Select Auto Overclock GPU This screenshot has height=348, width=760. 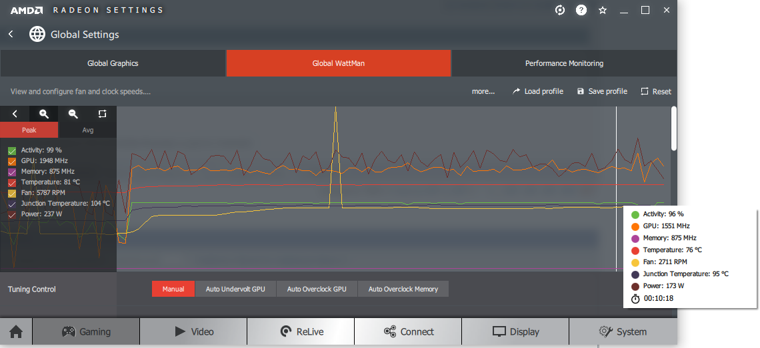pos(317,289)
